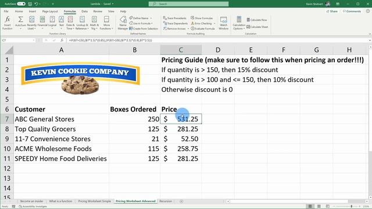Click the Save icon in title bar
This screenshot has width=372, height=209.
click(x=30, y=4)
